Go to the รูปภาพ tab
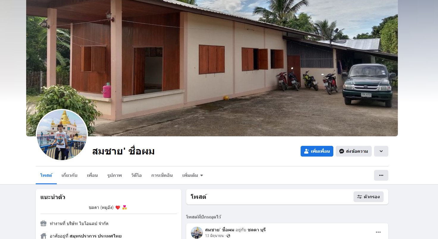This screenshot has width=438, height=239. [114, 175]
